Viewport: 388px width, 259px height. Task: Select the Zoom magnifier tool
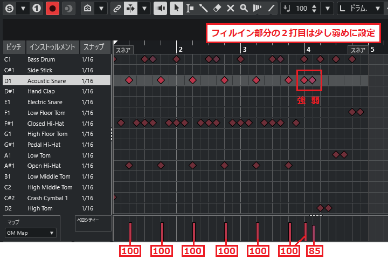[x=244, y=9]
